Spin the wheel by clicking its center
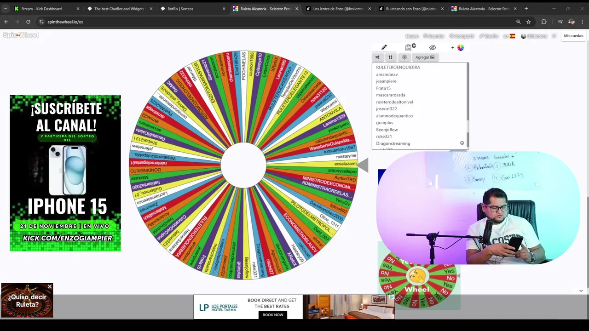Image resolution: width=589 pixels, height=331 pixels. tap(243, 165)
